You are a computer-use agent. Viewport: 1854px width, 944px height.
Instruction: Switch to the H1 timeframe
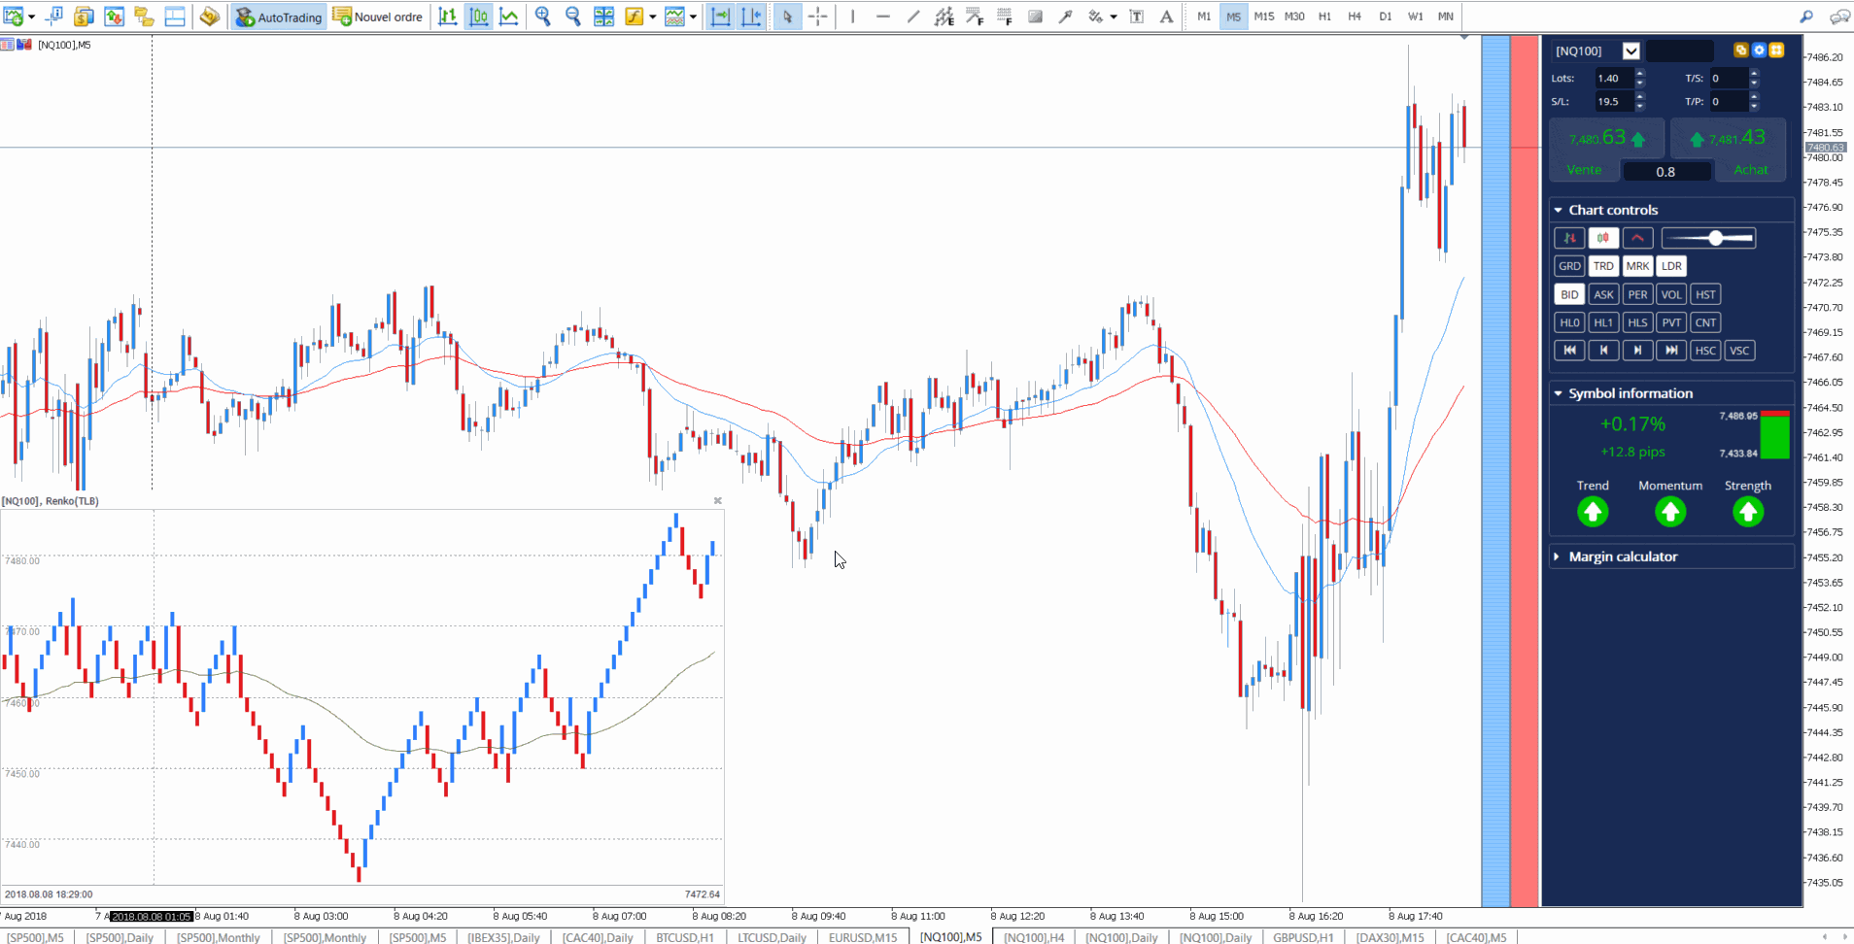[x=1325, y=17]
